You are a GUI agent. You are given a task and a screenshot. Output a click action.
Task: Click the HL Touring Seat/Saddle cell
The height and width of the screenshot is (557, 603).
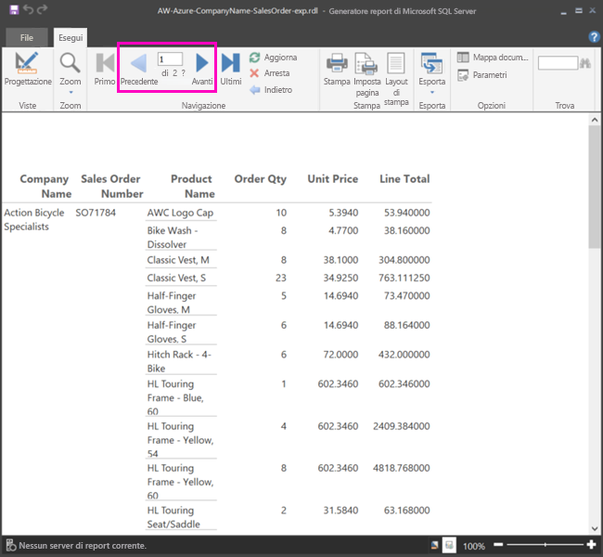click(x=173, y=517)
